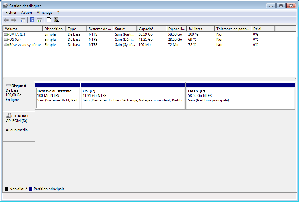Viewport: 299px width, 202px height.
Task: Open the ? help menu
Action: pos(58,13)
